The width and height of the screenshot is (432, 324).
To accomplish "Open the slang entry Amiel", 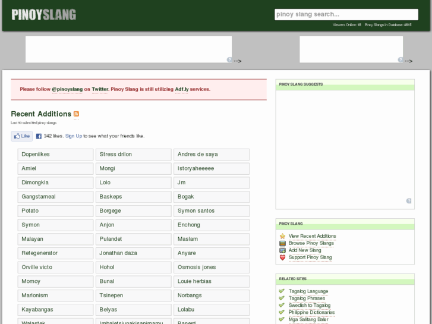I will (55, 168).
